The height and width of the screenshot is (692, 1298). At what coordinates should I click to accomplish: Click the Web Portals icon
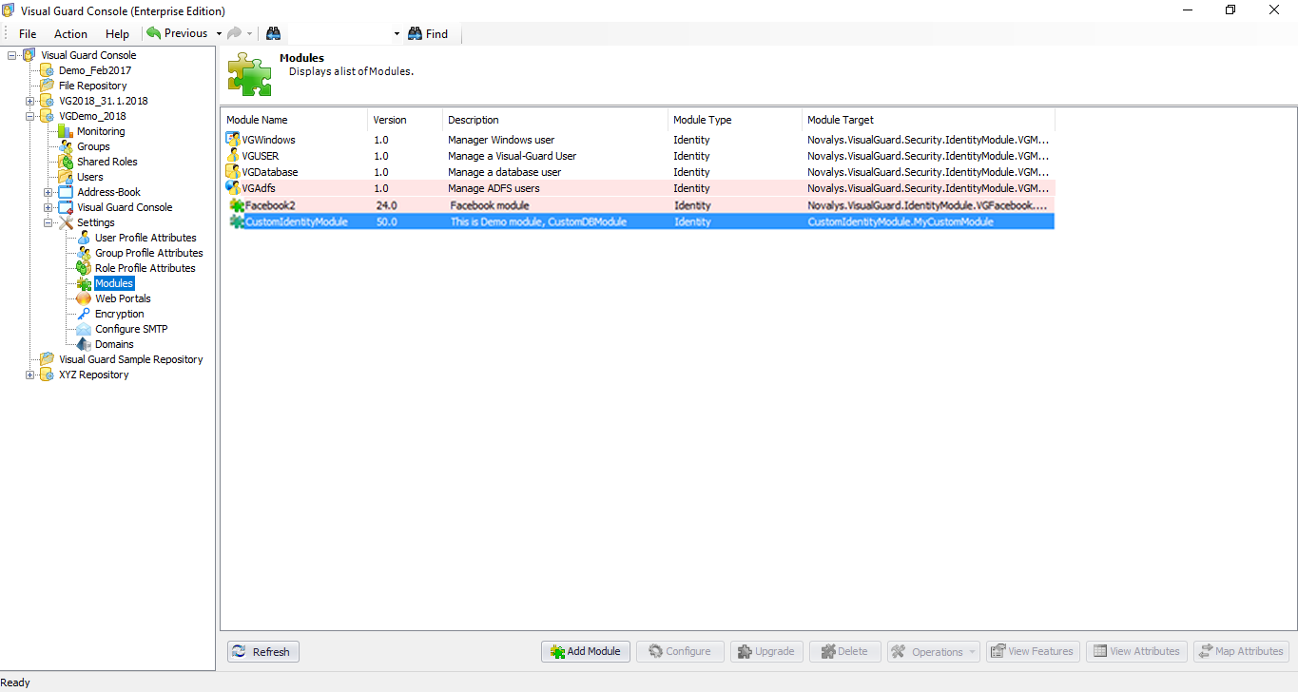[85, 298]
